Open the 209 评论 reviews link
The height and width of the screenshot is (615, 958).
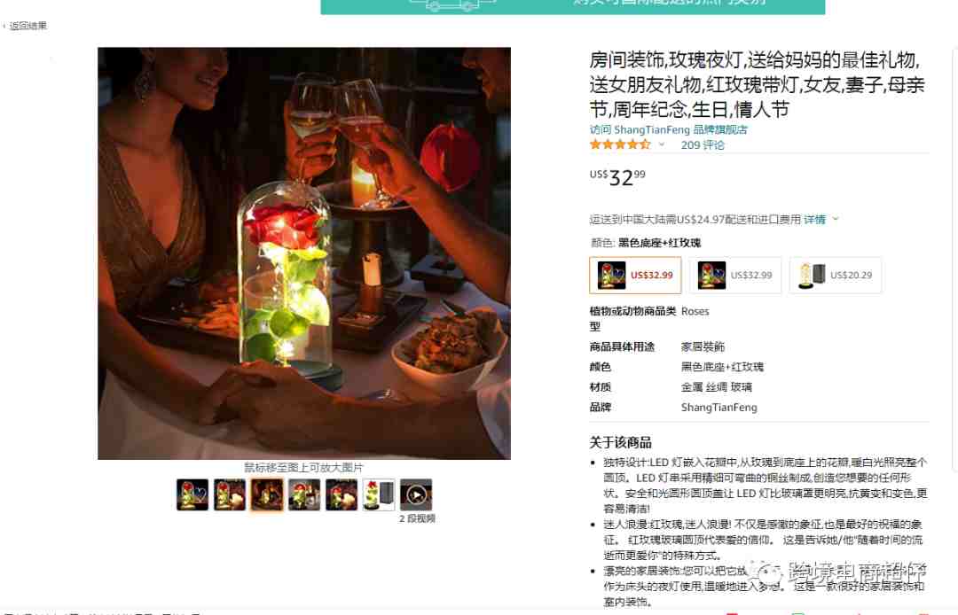(703, 145)
